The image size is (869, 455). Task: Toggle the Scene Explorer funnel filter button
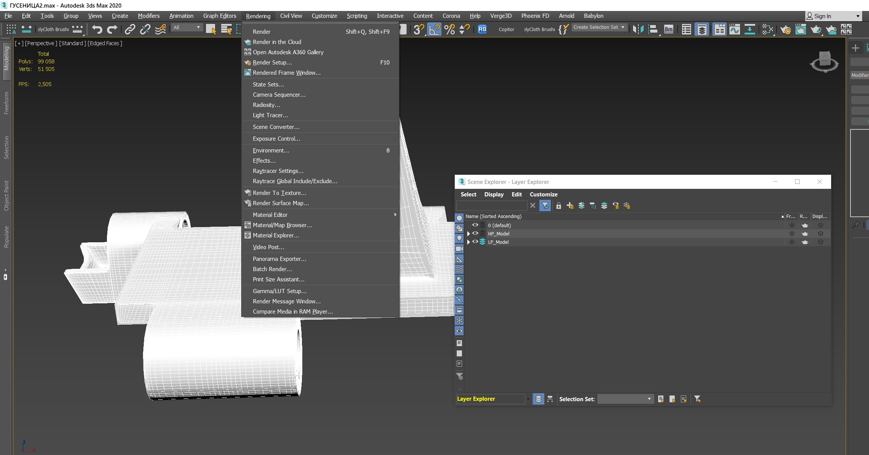point(545,205)
